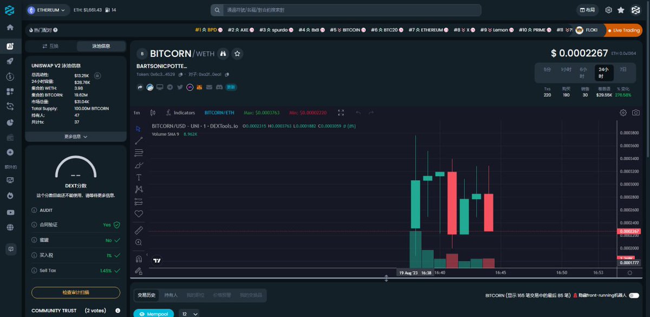The image size is (650, 317).
Task: Open the Discord icon for BITCORN
Action: click(219, 87)
